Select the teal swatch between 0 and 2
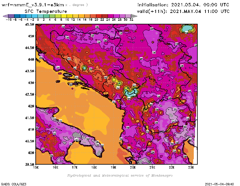The height and width of the screenshot is (186, 240). [x=40, y=16]
